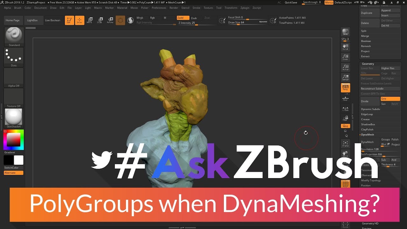Click the Frame icon

pos(345,143)
